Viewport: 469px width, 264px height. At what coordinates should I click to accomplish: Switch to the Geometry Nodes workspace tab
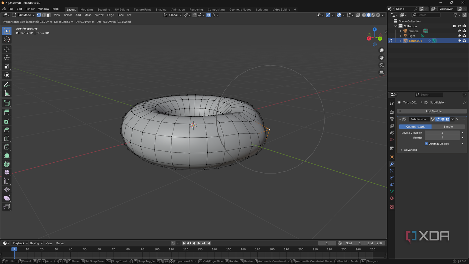pos(240,10)
